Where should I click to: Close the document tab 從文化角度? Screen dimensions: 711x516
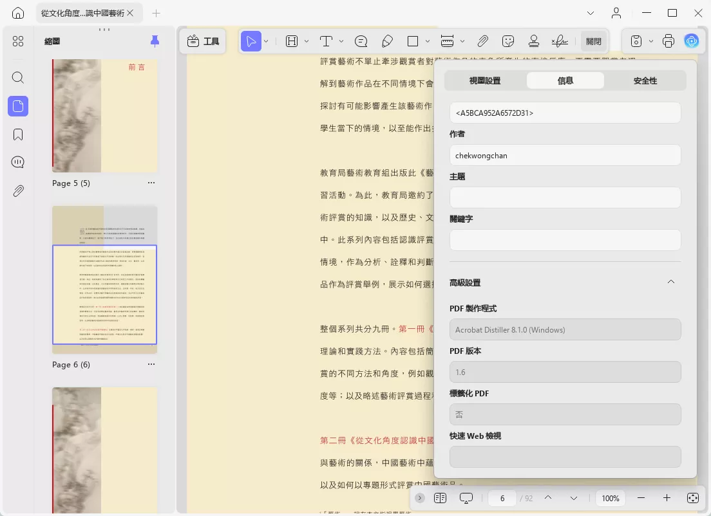(x=130, y=13)
